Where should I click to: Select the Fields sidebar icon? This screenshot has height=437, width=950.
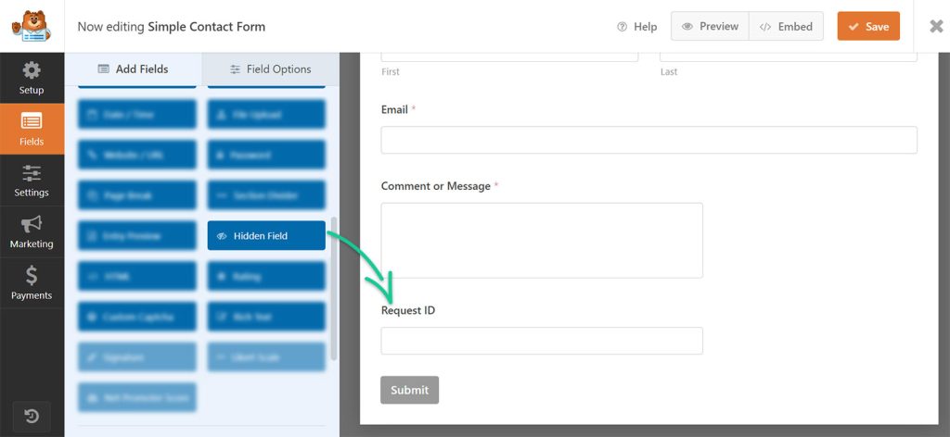[x=32, y=129]
